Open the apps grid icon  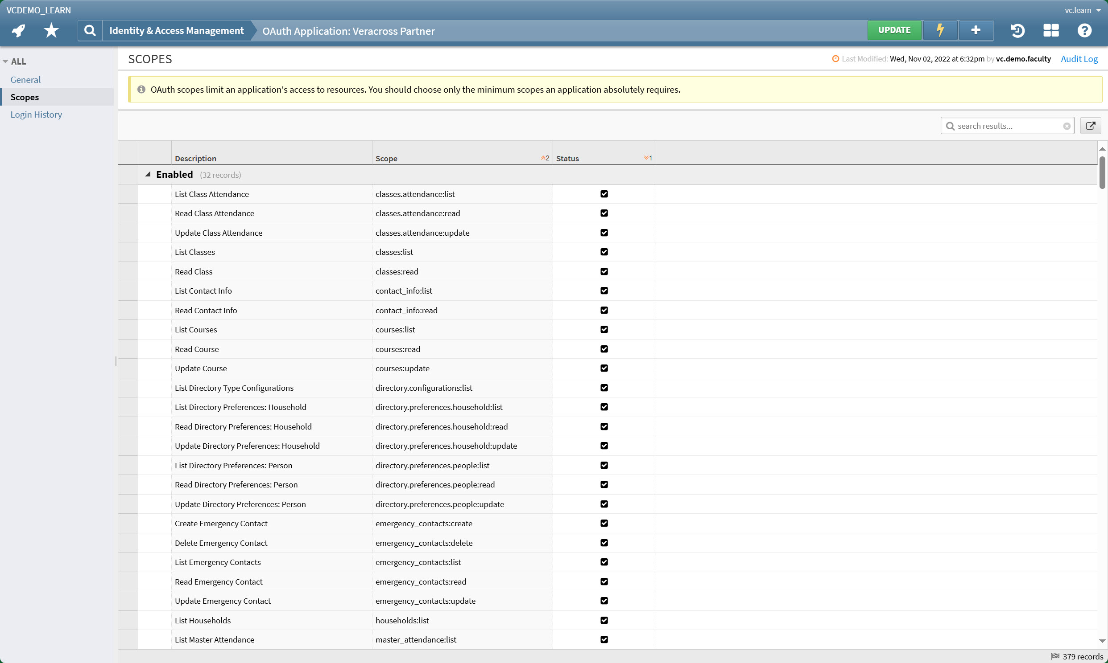click(1051, 30)
